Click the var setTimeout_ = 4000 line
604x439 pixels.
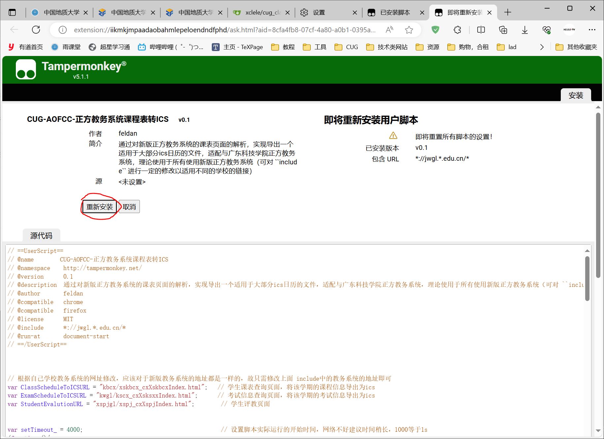(45, 429)
